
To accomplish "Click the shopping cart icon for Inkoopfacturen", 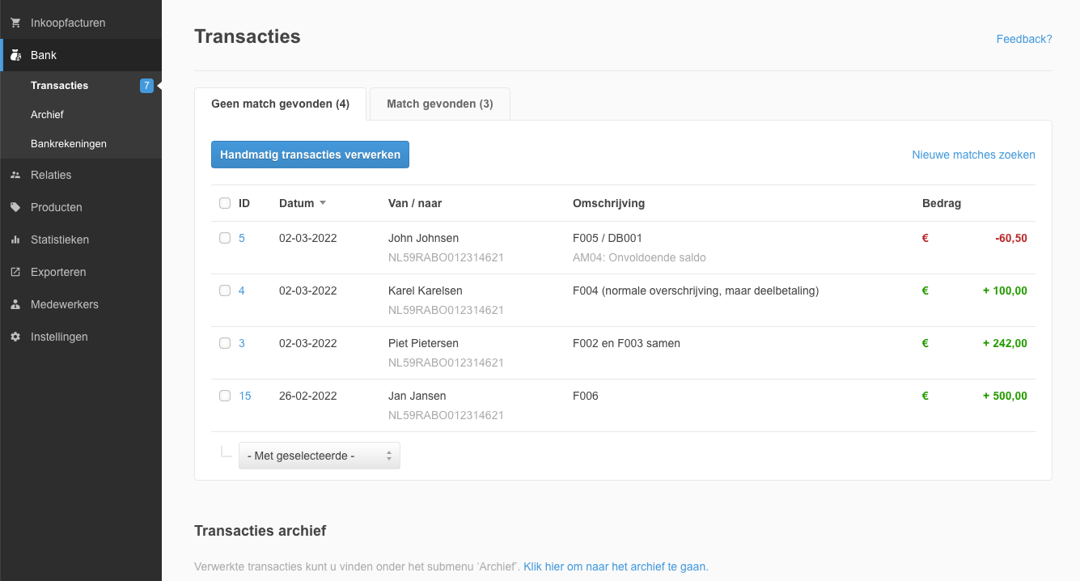I will [x=15, y=23].
